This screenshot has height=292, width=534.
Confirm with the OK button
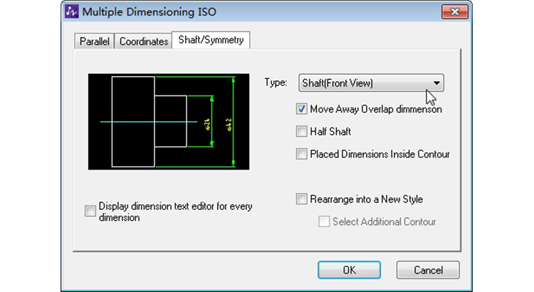(x=349, y=270)
